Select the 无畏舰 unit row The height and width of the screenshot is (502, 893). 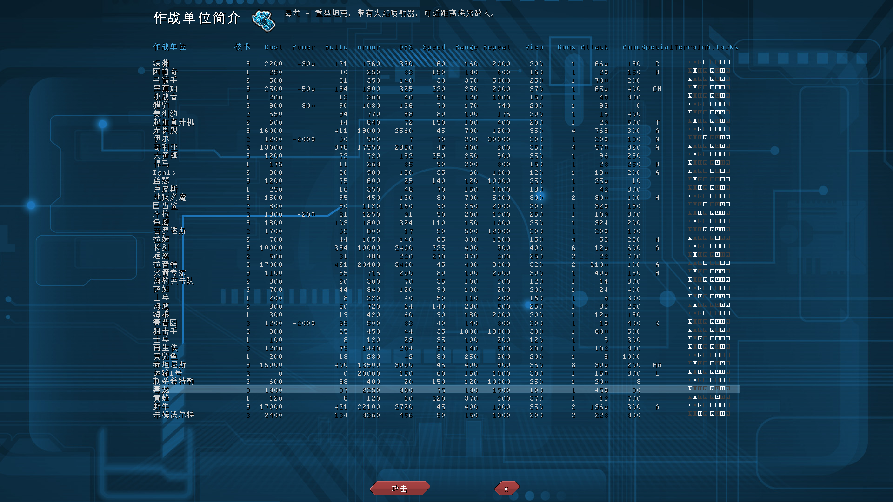pyautogui.click(x=446, y=131)
